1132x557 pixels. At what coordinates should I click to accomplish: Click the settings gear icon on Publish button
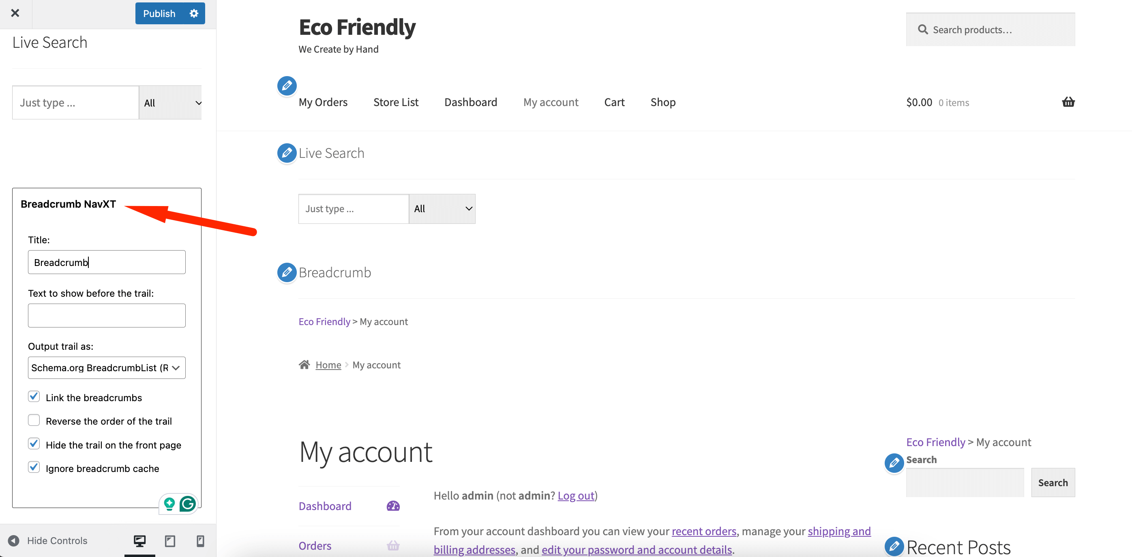(x=194, y=13)
